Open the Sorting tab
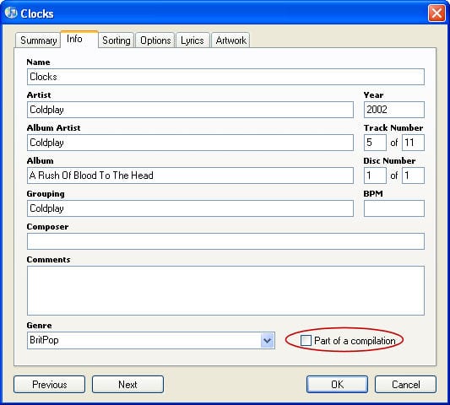Screen dimensions: 450x405 117,40
